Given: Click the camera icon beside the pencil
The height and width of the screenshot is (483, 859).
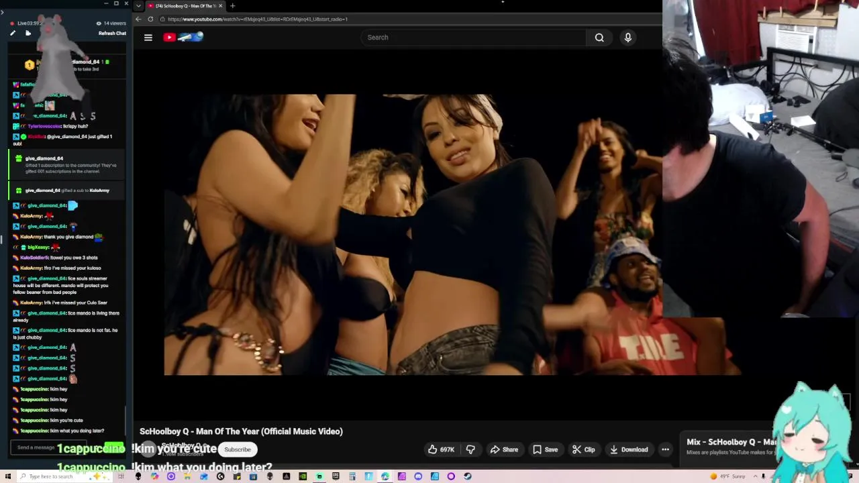Looking at the screenshot, I should (x=28, y=33).
